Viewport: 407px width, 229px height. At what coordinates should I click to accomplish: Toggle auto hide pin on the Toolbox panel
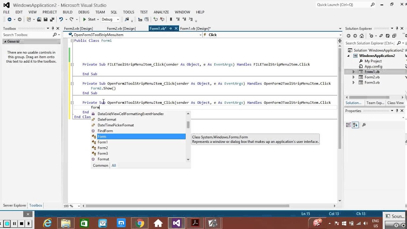coord(53,28)
